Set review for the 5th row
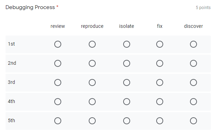 (x=58, y=121)
